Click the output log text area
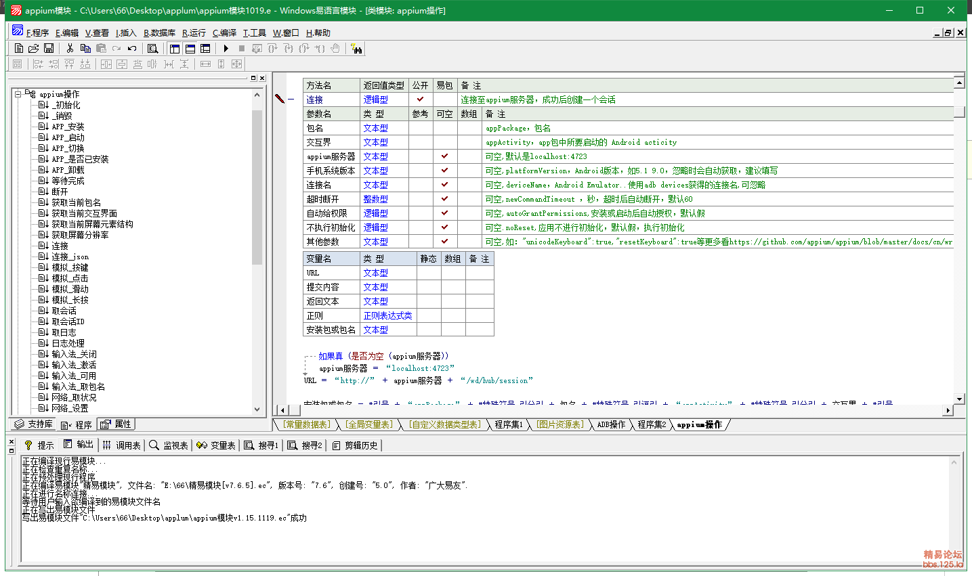 click(x=484, y=509)
